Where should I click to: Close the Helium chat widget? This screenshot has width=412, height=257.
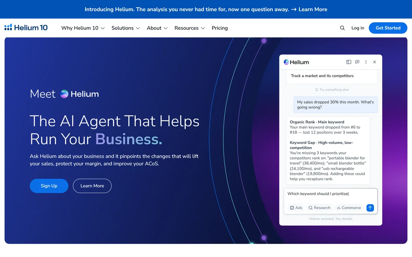tap(375, 62)
